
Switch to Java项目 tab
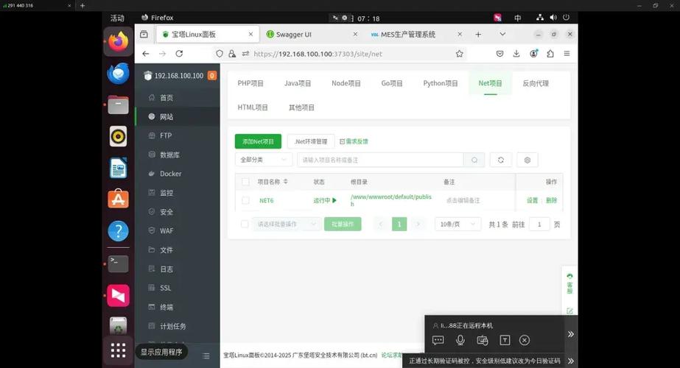pyautogui.click(x=298, y=83)
